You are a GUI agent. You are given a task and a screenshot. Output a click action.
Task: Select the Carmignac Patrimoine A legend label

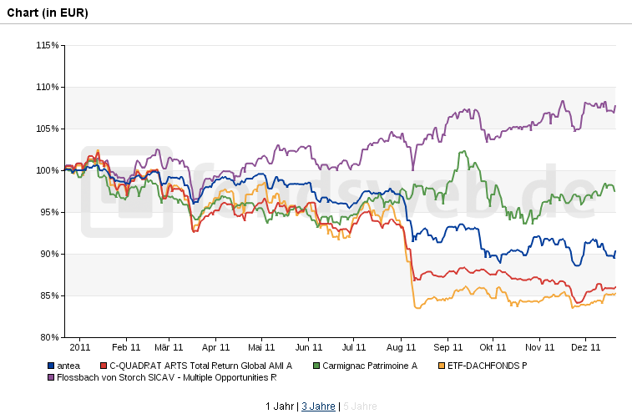click(x=370, y=366)
